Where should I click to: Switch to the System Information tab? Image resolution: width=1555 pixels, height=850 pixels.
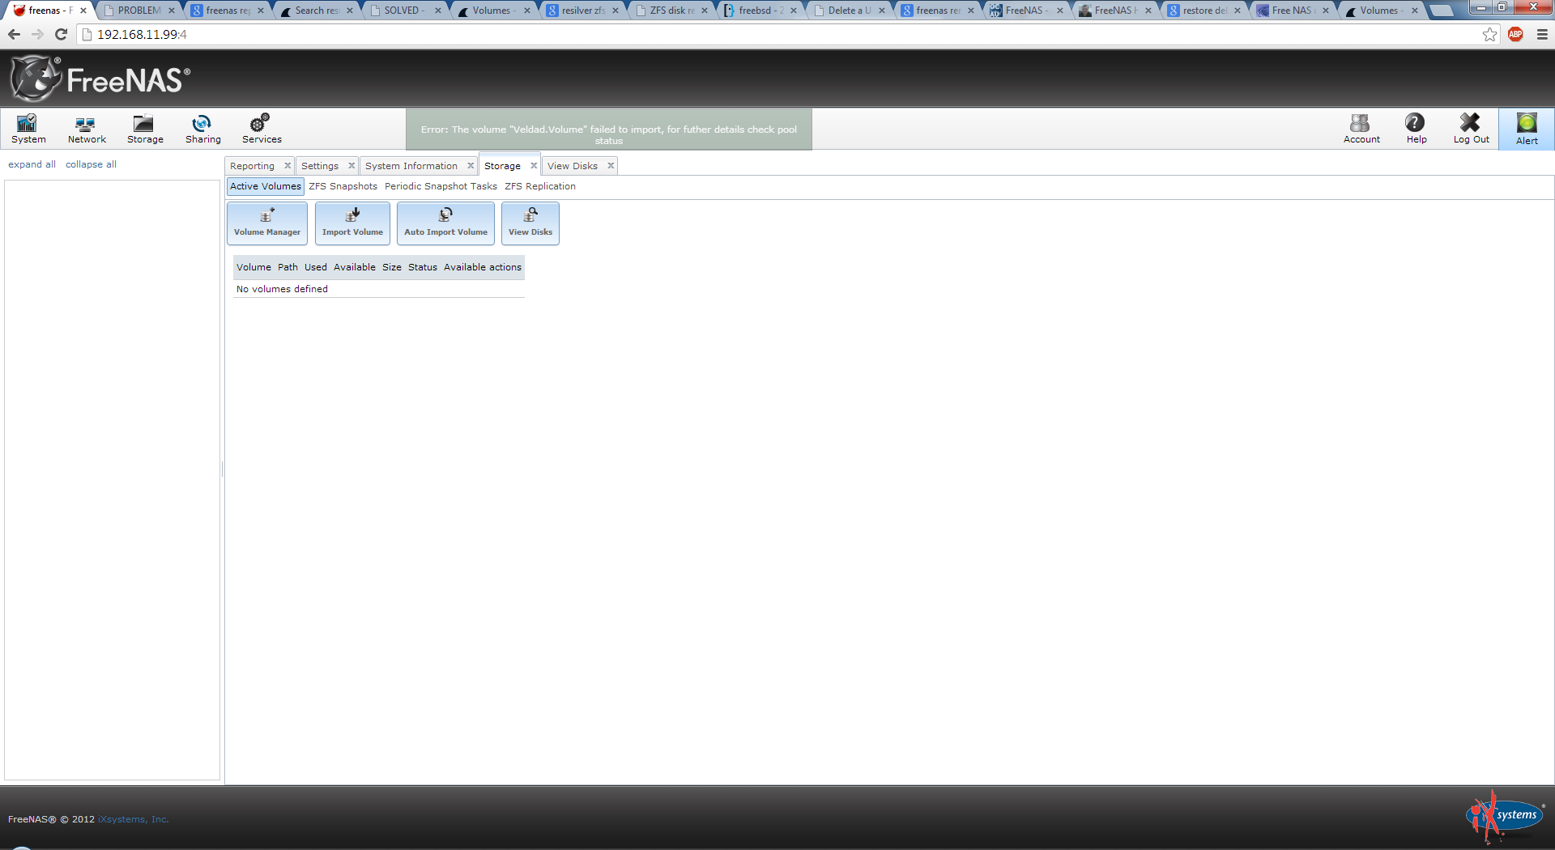pyautogui.click(x=411, y=166)
